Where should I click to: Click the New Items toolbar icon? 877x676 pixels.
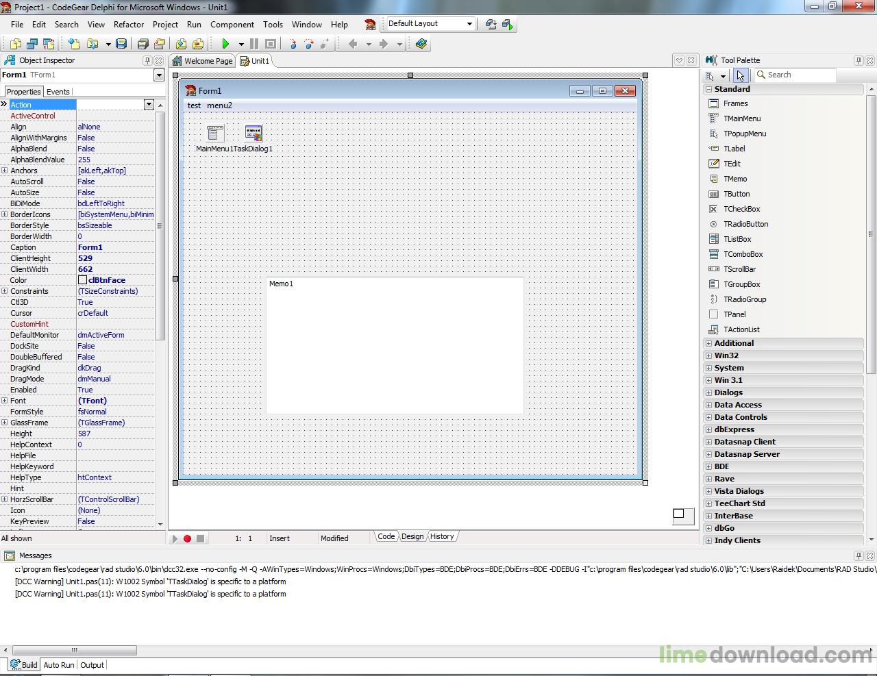[x=74, y=44]
